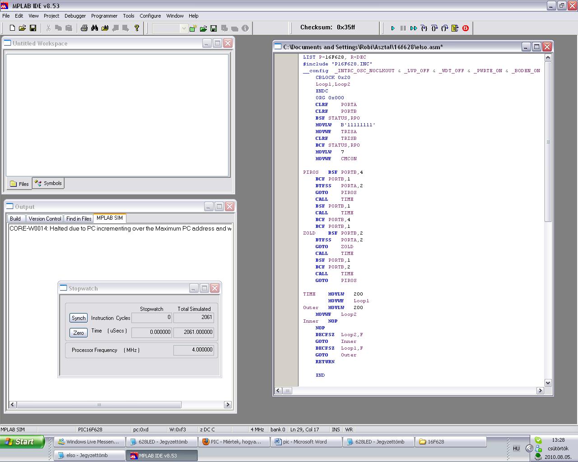Click the New Project icon
Screen dimensions: 578x462
pyautogui.click(x=193, y=28)
